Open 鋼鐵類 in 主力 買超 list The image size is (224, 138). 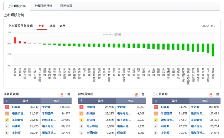tap(165, 126)
